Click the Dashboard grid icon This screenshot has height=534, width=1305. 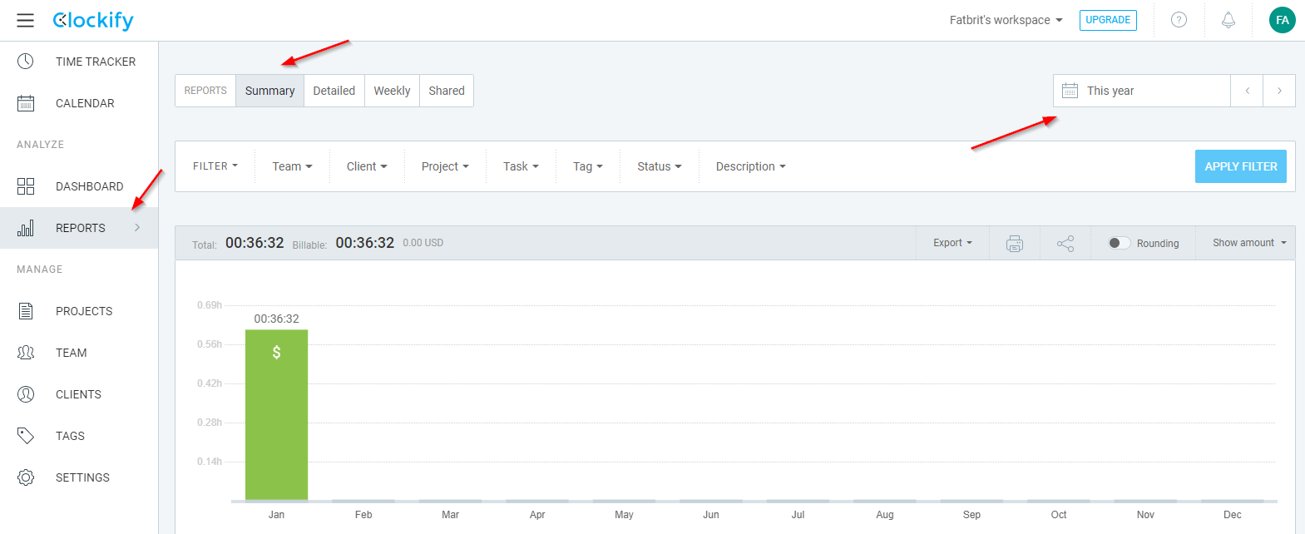(x=26, y=185)
